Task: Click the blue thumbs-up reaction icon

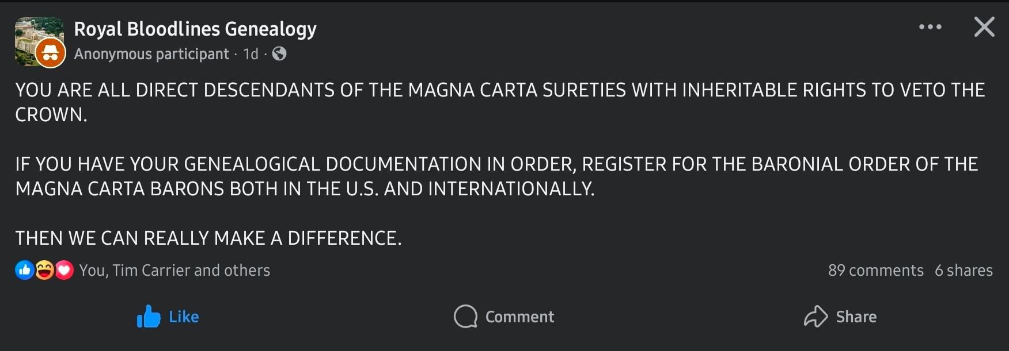Action: pos(24,270)
